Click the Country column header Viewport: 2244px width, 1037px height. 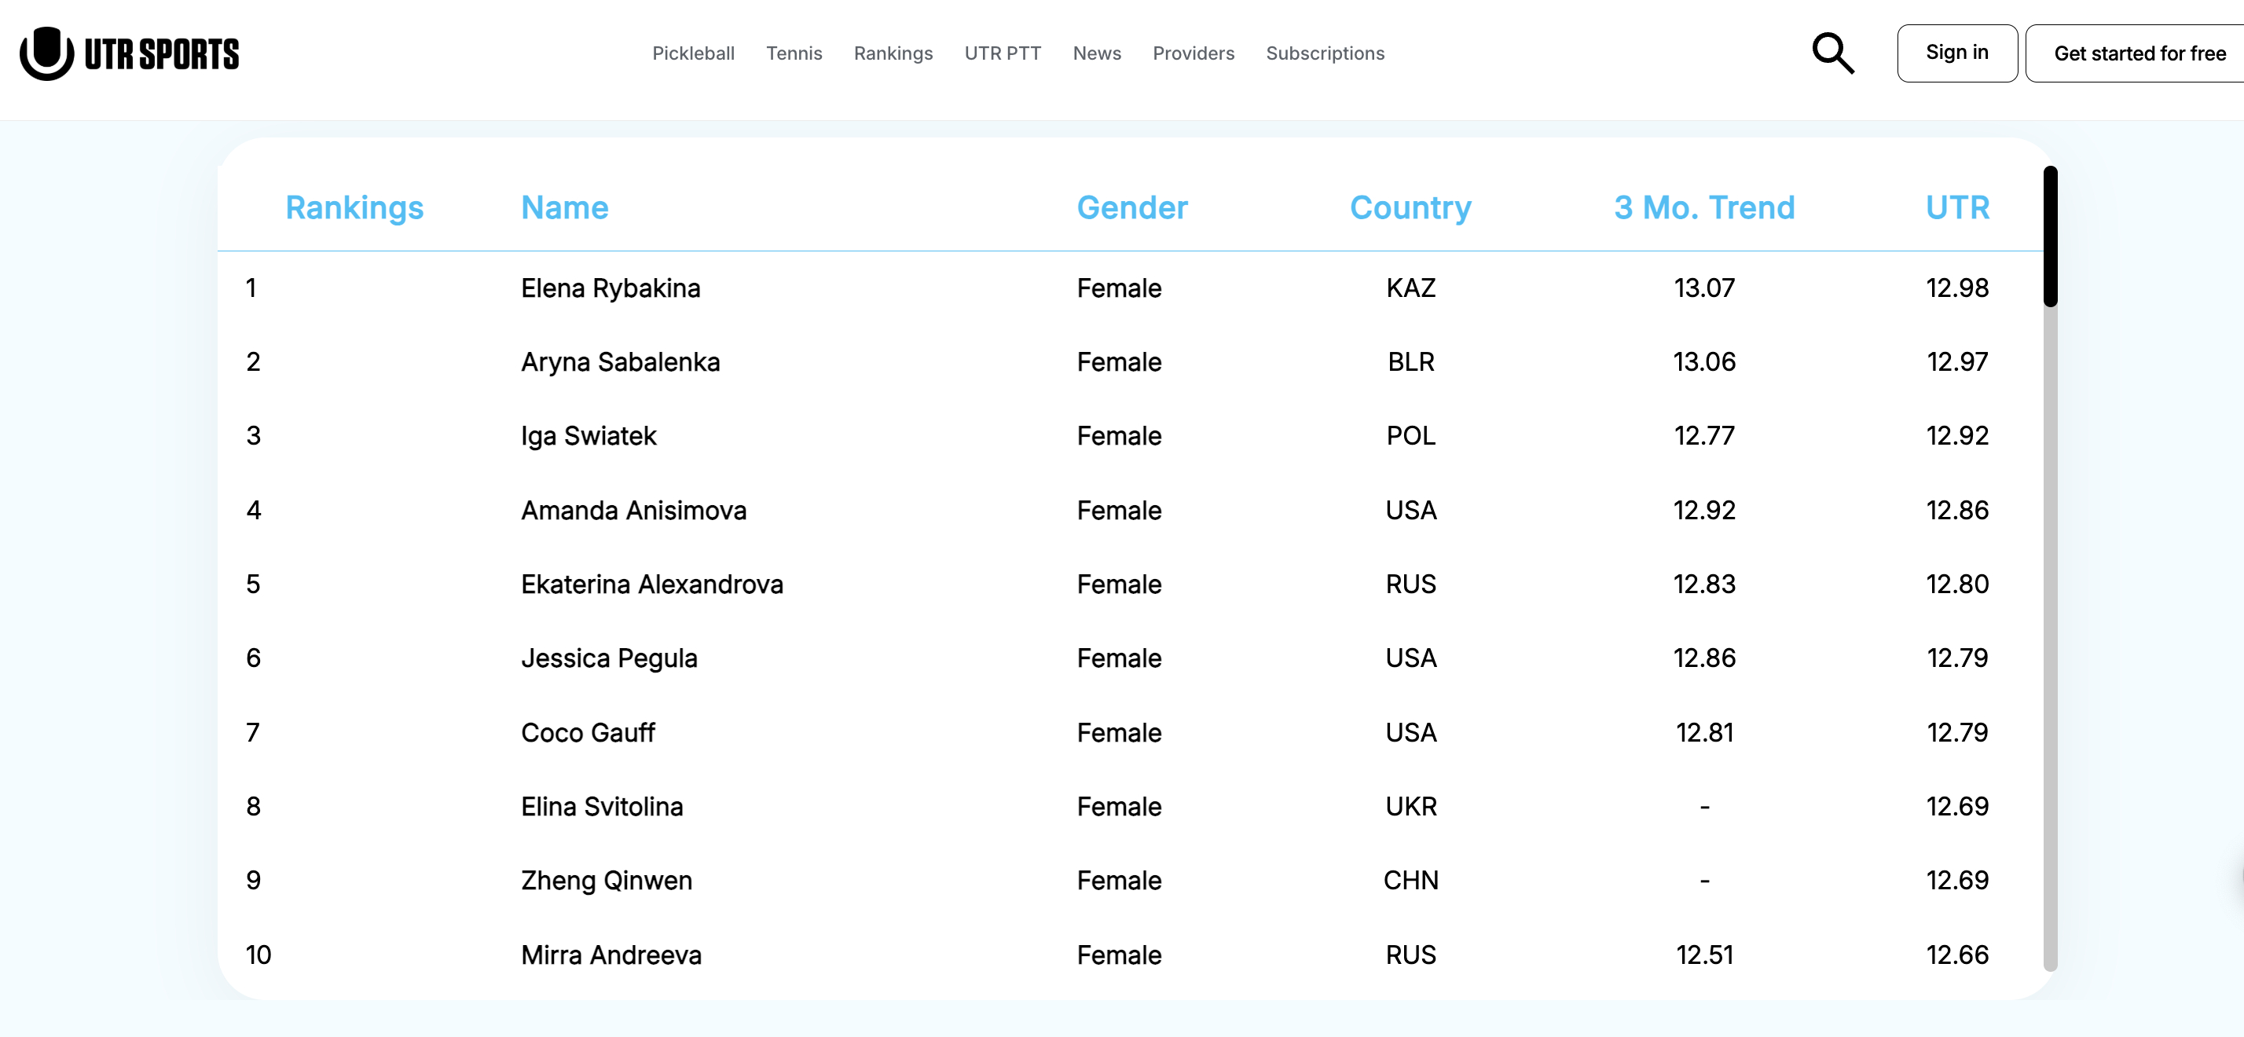pos(1410,207)
